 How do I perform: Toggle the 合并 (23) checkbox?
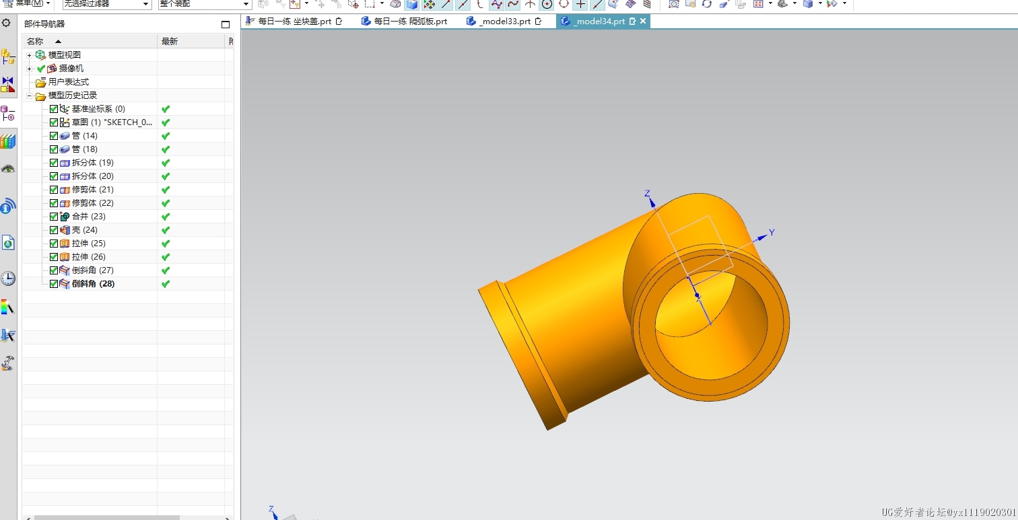point(54,217)
